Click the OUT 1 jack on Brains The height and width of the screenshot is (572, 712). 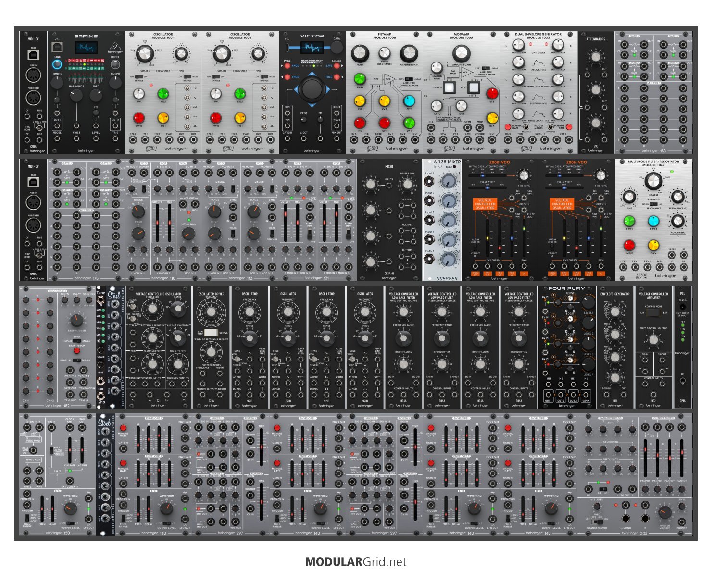tap(57, 126)
